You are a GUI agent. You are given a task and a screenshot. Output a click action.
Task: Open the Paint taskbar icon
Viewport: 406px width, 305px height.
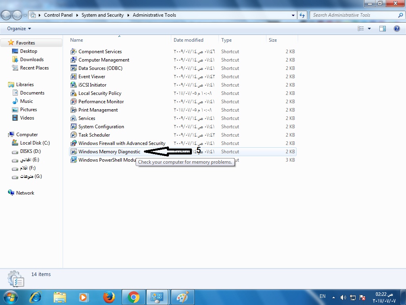(182, 297)
